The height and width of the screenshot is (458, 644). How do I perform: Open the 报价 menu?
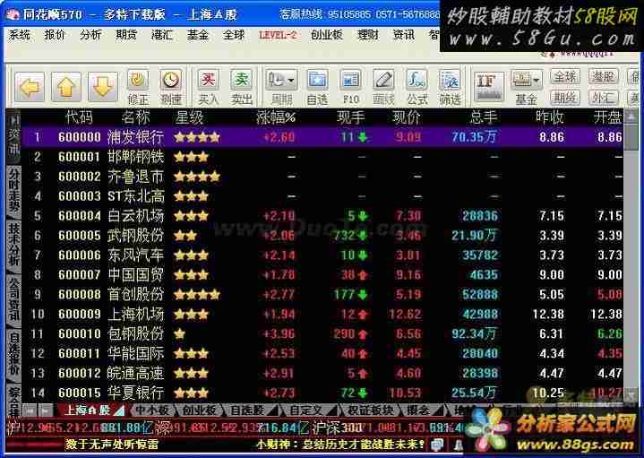[x=55, y=35]
